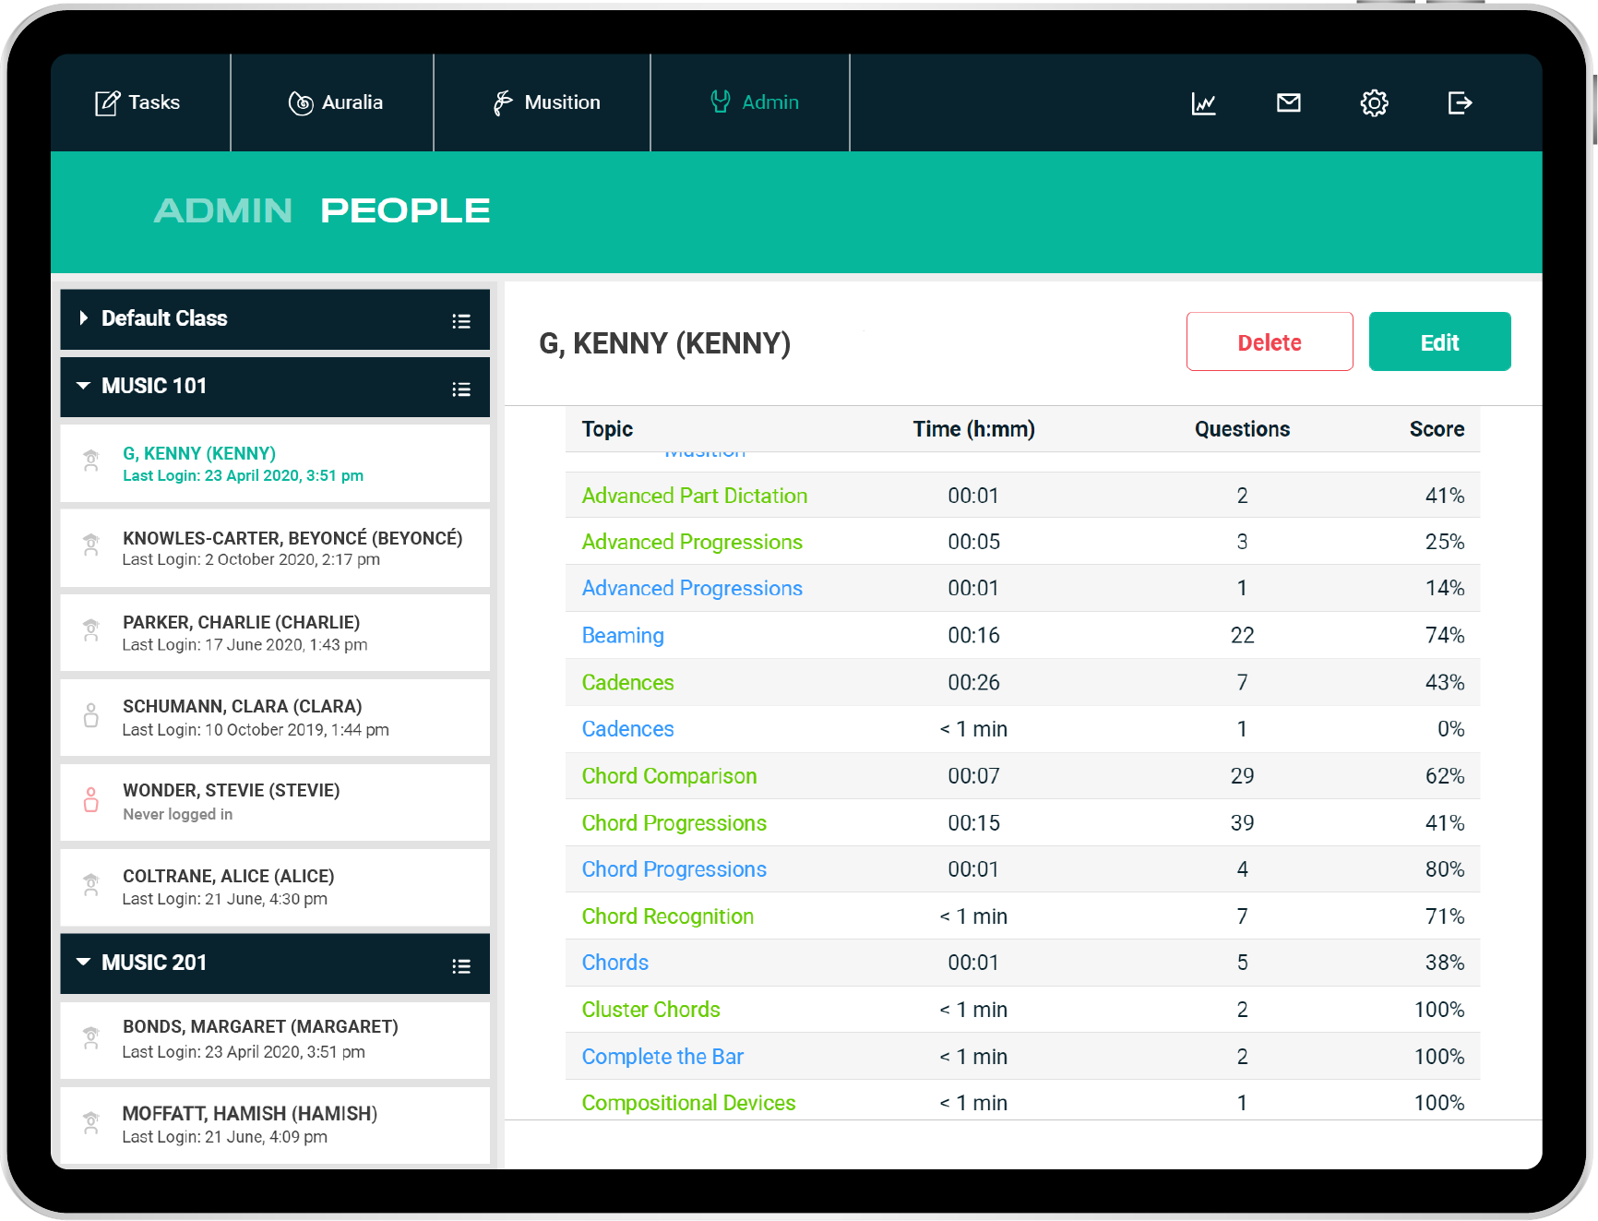Open the Tasks tab
1598x1221 pixels.
coord(137,102)
